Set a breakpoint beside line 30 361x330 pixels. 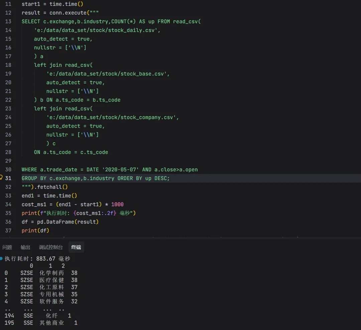3,169
